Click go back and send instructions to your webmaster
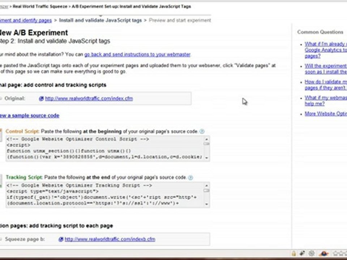The image size is (347, 260). pyautogui.click(x=137, y=55)
